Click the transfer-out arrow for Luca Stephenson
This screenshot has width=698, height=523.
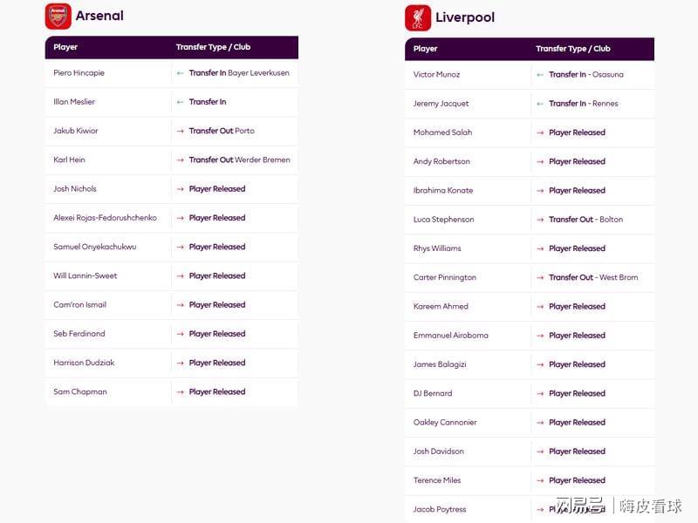pos(540,220)
